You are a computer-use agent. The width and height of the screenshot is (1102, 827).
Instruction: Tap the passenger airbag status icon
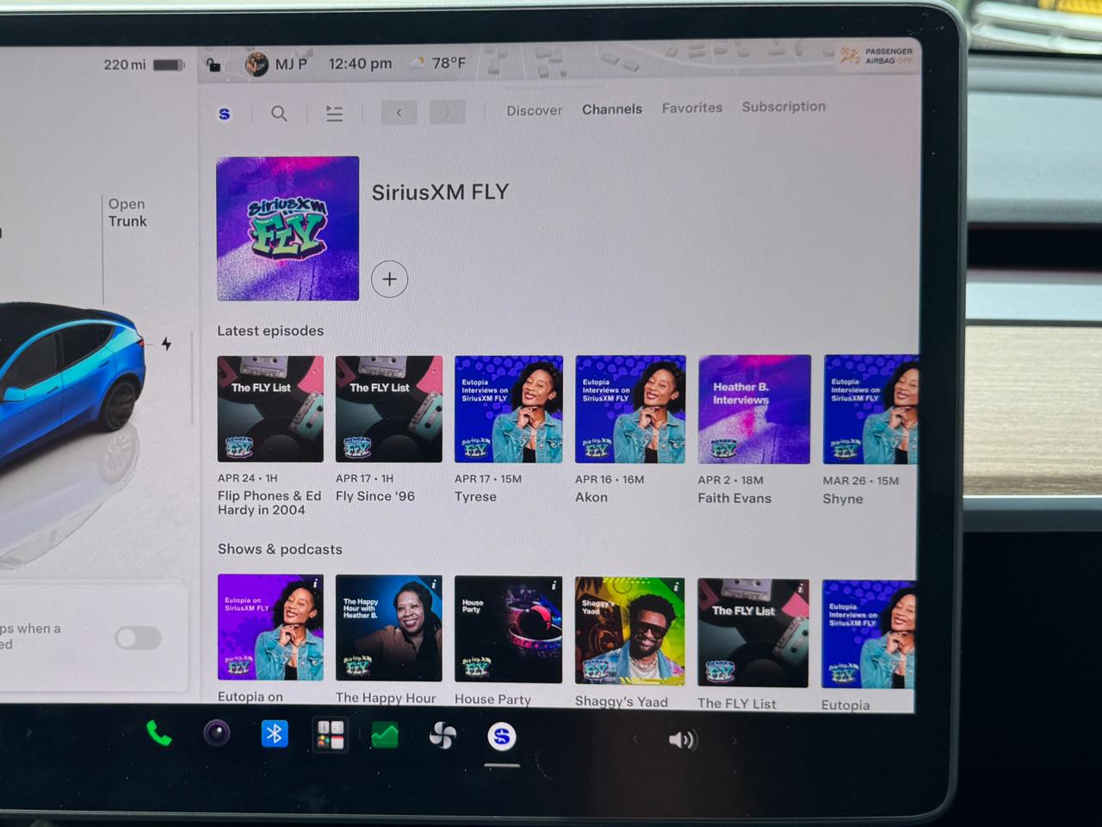coord(876,56)
